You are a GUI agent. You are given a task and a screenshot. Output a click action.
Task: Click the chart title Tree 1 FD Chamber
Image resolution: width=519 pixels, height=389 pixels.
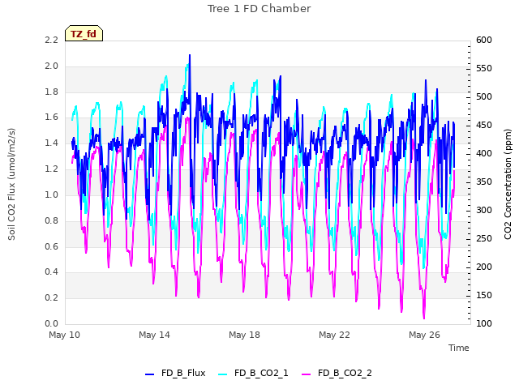click(x=259, y=9)
